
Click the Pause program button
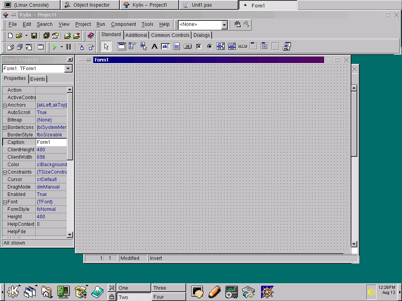69,47
